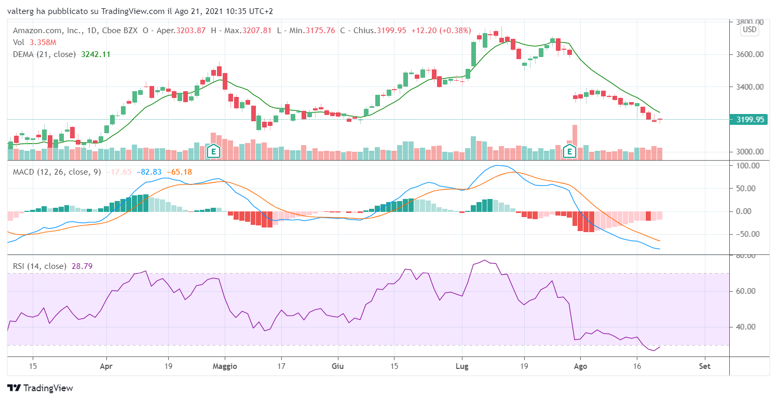Click the 'Set' label on the time axis
The image size is (777, 400).
point(704,366)
